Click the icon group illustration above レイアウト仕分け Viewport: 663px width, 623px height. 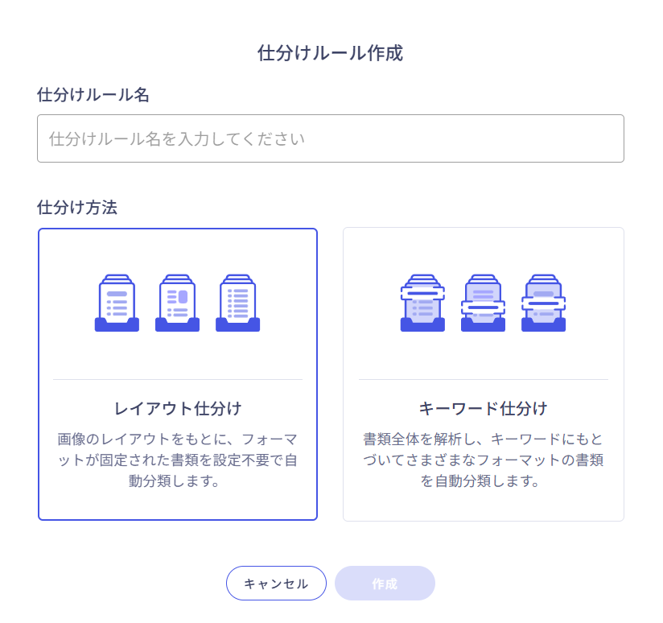pos(178,301)
